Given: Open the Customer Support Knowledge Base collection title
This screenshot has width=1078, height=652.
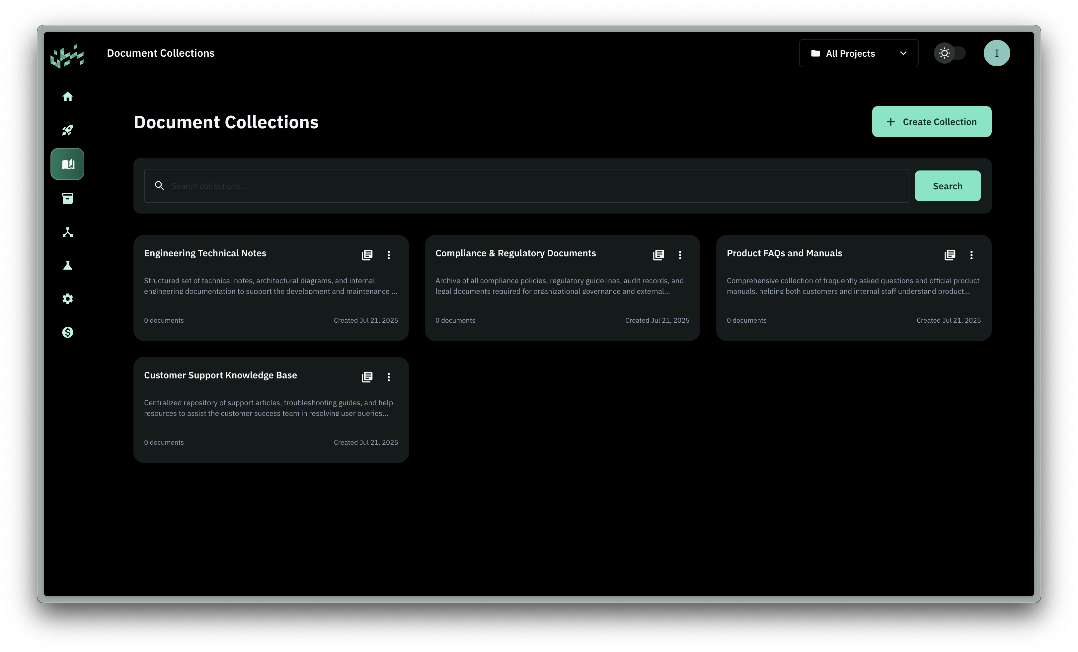Looking at the screenshot, I should 220,375.
